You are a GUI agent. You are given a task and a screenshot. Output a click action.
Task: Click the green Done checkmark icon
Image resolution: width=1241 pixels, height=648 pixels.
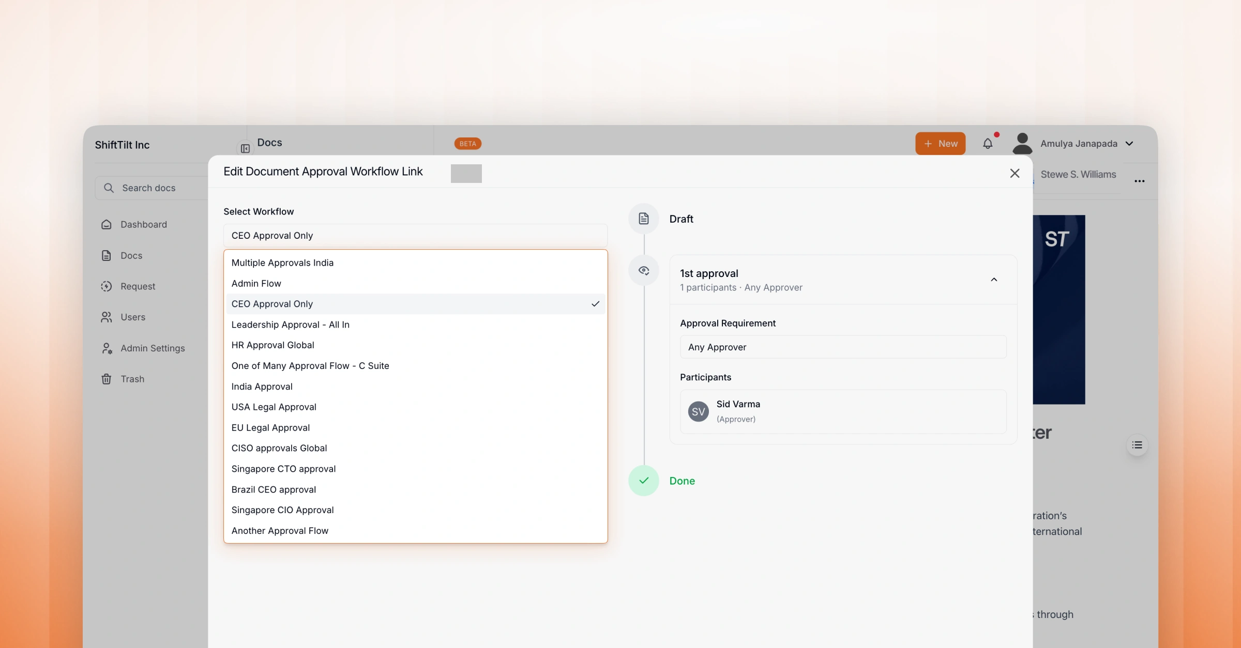(x=644, y=481)
